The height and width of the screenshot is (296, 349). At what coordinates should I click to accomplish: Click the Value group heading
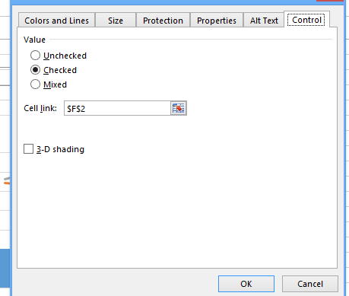pyautogui.click(x=34, y=40)
